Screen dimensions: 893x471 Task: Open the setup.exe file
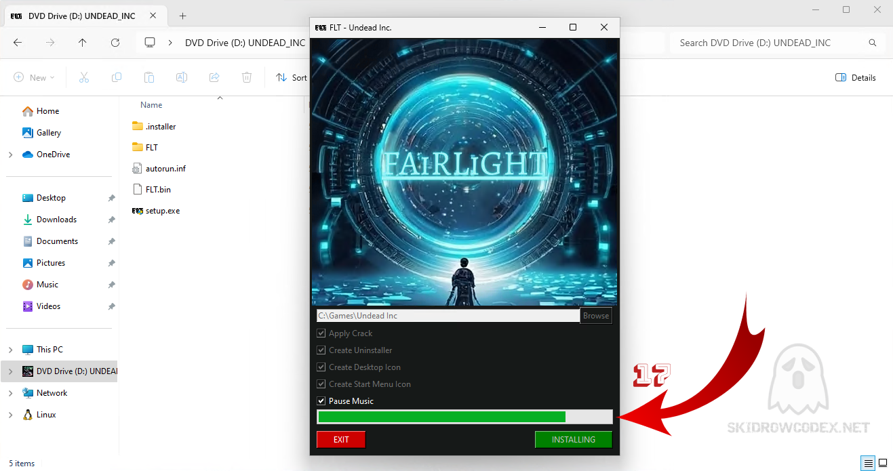pos(162,211)
